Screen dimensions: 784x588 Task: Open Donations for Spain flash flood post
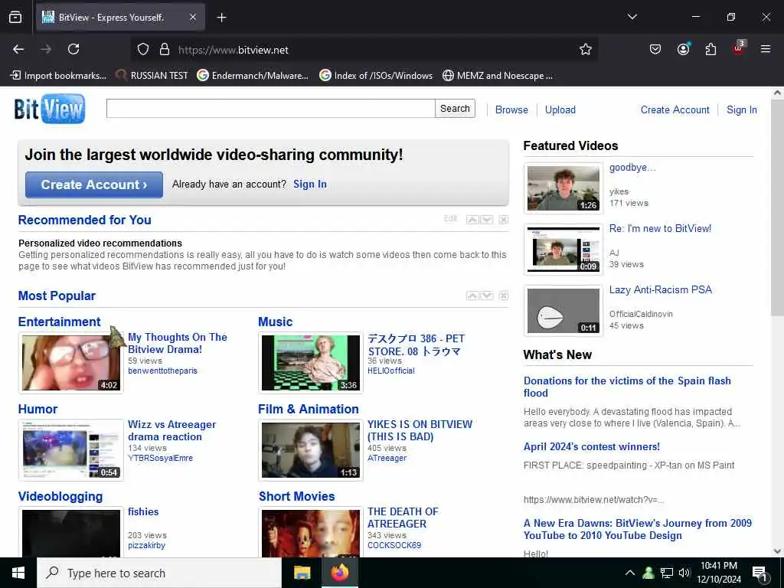627,387
